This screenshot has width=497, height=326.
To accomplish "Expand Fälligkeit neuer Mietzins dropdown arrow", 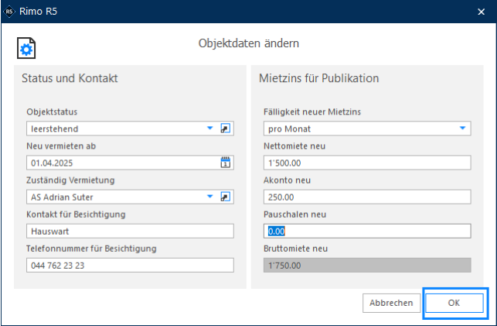I will coord(462,129).
